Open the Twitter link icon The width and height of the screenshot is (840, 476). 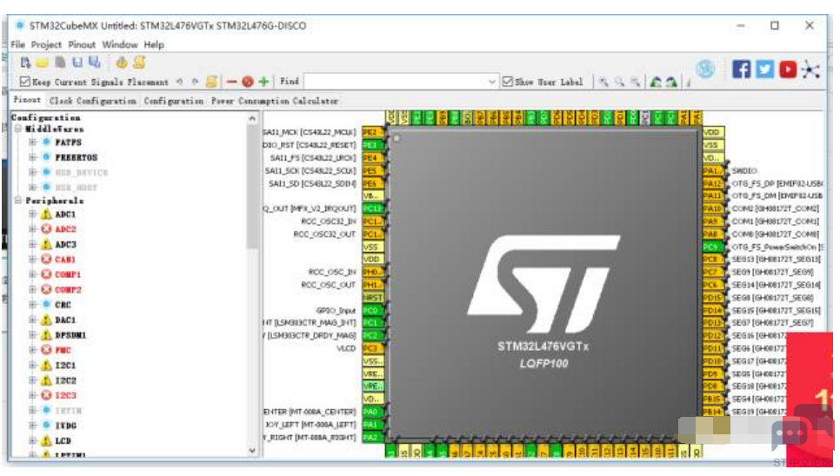click(764, 69)
